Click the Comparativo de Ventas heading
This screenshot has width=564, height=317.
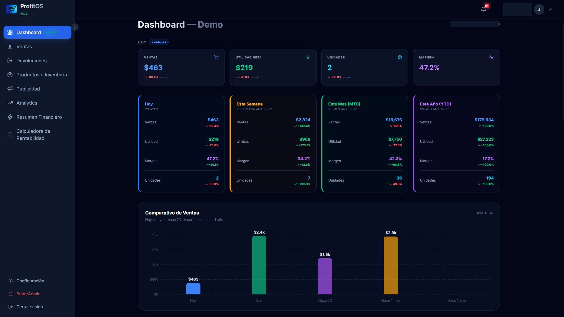tap(172, 213)
